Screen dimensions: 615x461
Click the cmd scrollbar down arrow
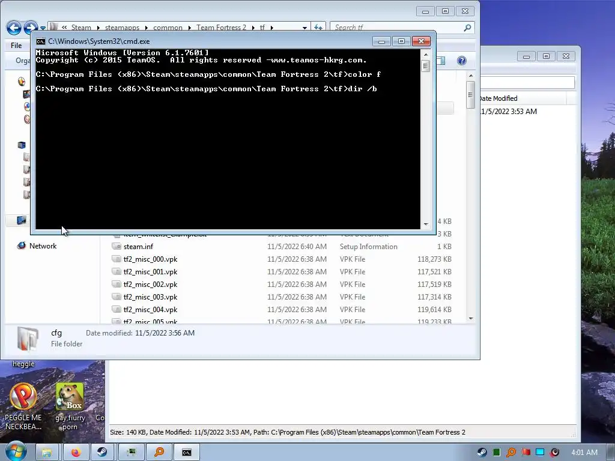click(426, 224)
